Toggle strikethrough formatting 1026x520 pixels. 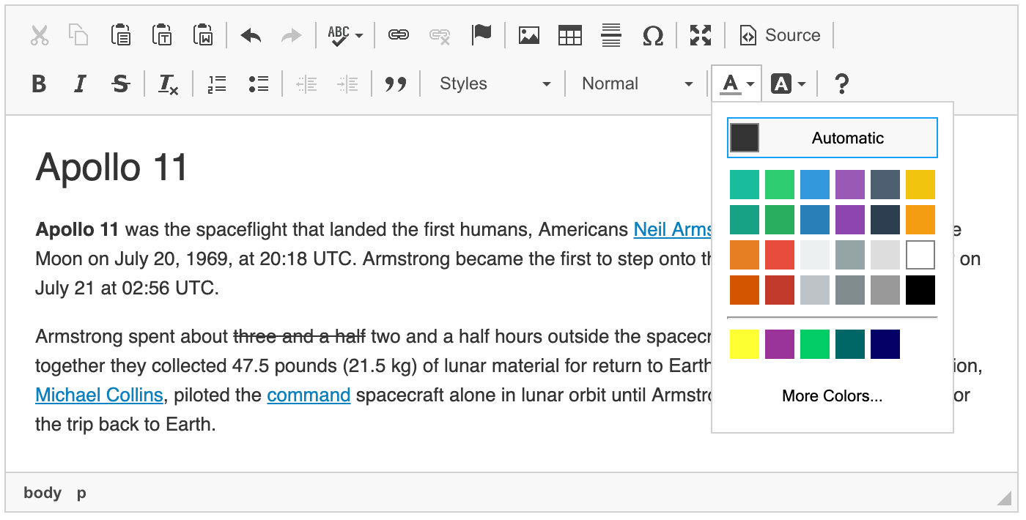[121, 83]
